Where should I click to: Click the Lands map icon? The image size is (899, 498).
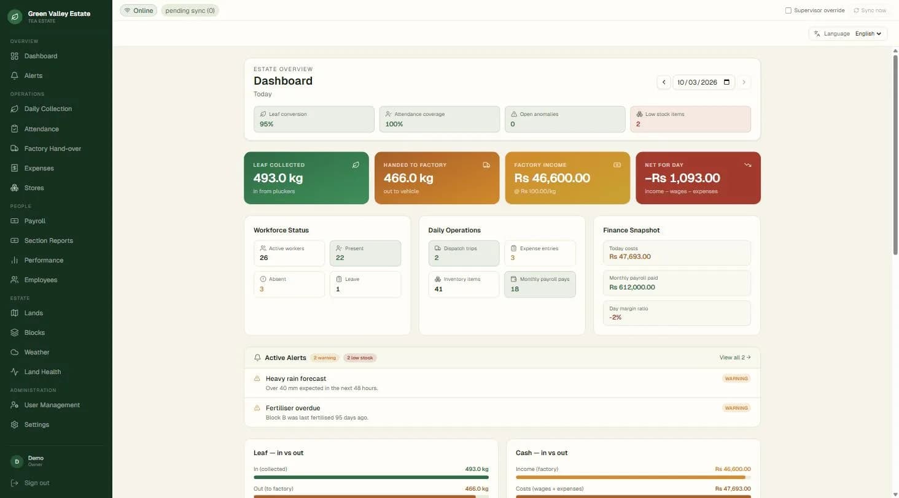pos(15,313)
